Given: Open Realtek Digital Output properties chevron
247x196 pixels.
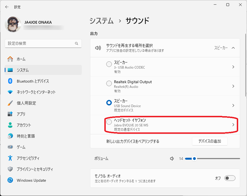Looking at the screenshot, I should pyautogui.click(x=233, y=86).
